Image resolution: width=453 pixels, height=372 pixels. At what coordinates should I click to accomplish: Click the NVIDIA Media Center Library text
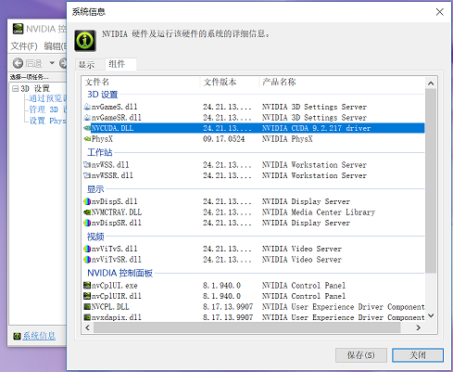(x=319, y=212)
